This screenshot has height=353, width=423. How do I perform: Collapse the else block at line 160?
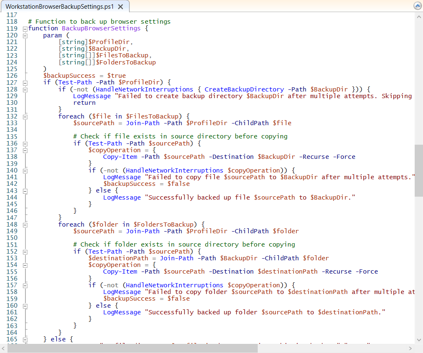coord(25,306)
